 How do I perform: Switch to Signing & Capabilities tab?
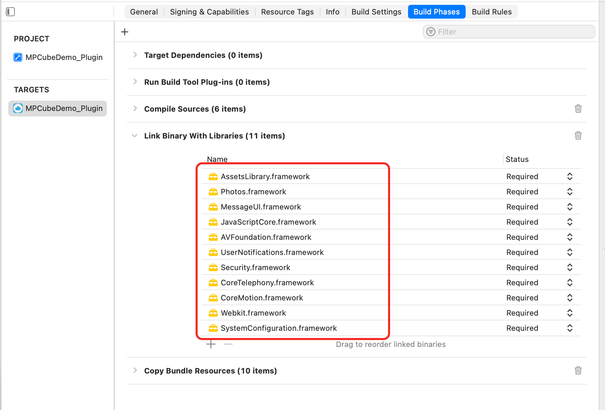click(x=209, y=12)
